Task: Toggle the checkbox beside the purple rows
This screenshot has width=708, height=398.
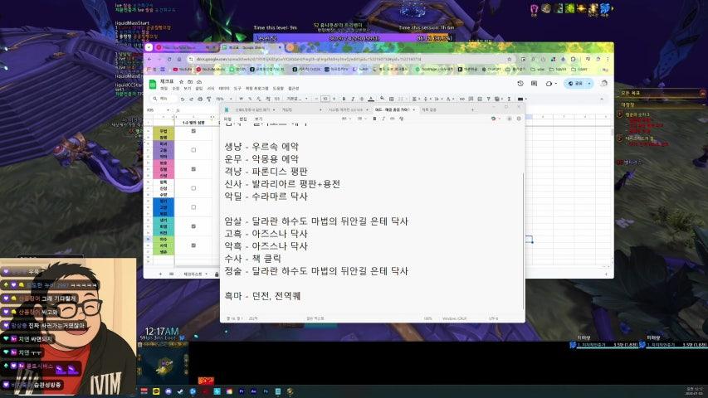Action: point(193,150)
